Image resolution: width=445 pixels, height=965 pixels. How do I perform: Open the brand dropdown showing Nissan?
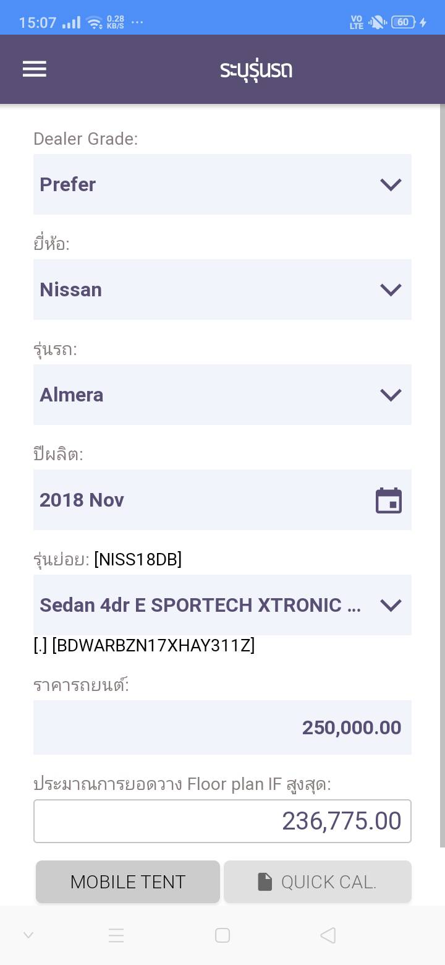pyautogui.click(x=222, y=289)
